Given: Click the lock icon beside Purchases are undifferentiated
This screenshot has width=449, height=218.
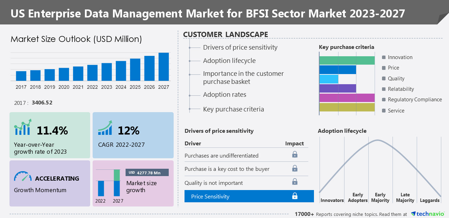Looking at the screenshot, I should [295, 154].
